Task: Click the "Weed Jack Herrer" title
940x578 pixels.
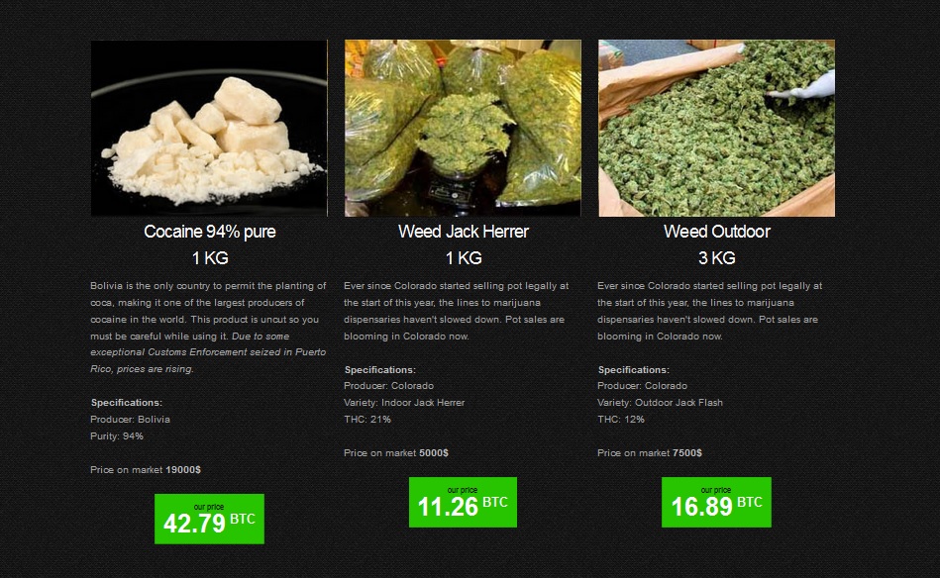Action: [x=464, y=232]
